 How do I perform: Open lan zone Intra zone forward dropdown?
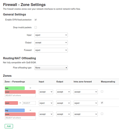(x=86, y=92)
